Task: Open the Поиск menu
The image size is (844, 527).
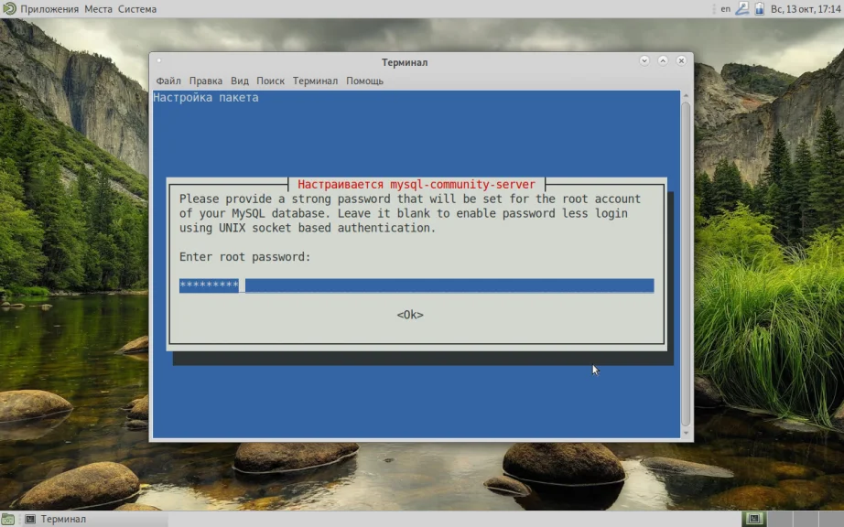Action: point(270,81)
